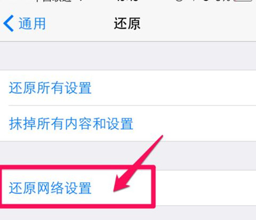Tap blank right side of 还原所有设置 row

coord(173,88)
